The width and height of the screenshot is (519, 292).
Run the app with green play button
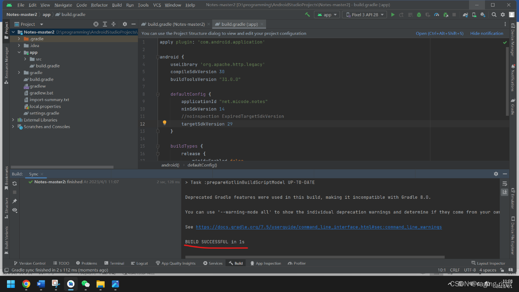(x=393, y=14)
